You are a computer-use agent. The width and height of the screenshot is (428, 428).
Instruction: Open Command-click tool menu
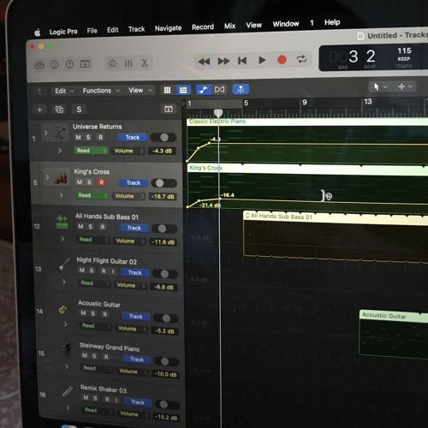[x=405, y=86]
